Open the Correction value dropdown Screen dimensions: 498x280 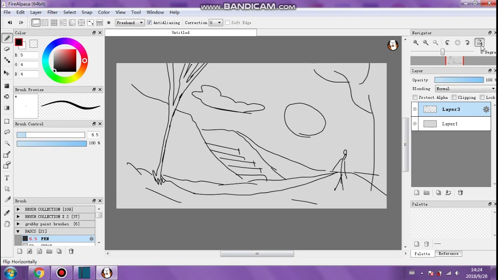pyautogui.click(x=216, y=23)
